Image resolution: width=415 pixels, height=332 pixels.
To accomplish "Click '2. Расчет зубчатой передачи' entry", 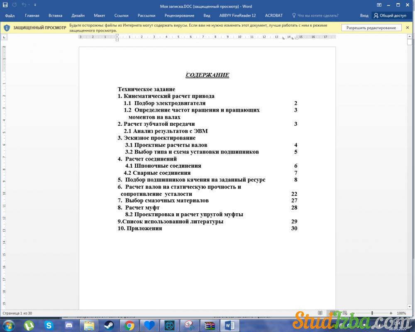I will [x=156, y=124].
